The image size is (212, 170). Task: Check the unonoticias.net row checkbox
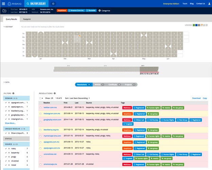point(40,156)
